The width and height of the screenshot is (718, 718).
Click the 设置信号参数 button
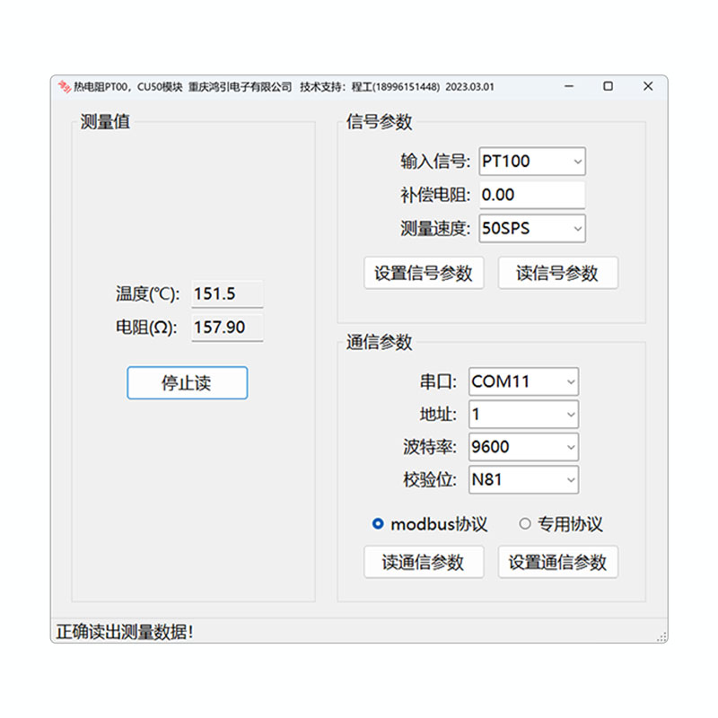coord(424,273)
